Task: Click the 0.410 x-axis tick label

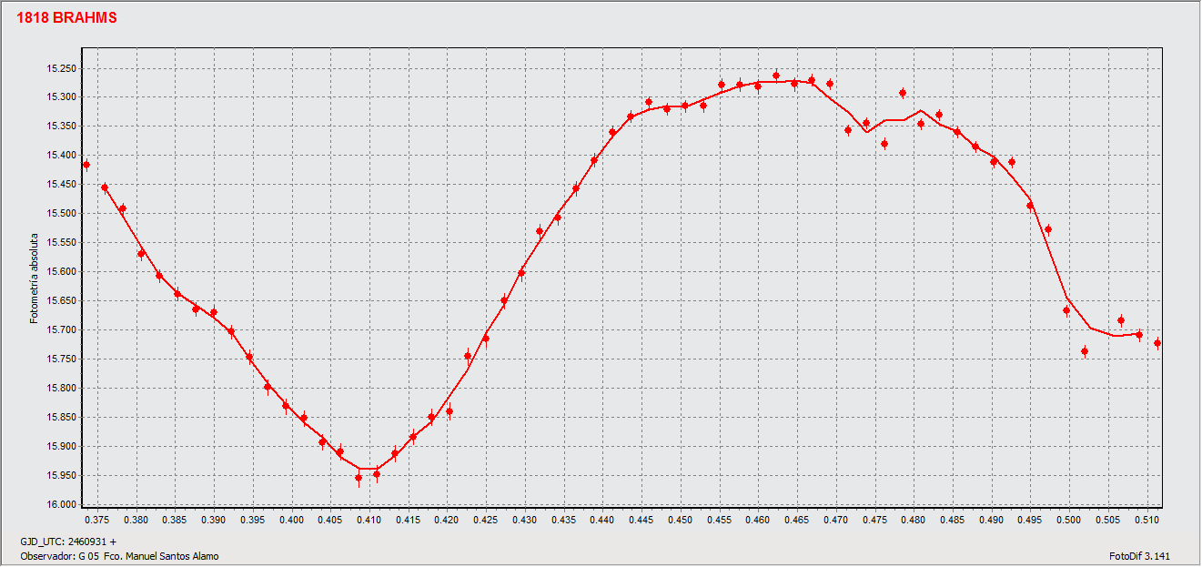Action: (x=369, y=520)
